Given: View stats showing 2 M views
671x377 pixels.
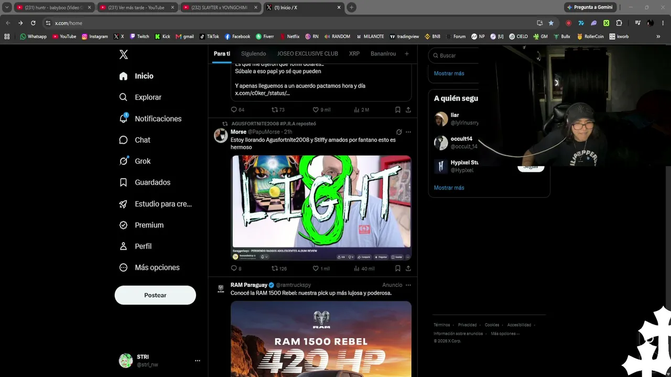Looking at the screenshot, I should (362, 109).
